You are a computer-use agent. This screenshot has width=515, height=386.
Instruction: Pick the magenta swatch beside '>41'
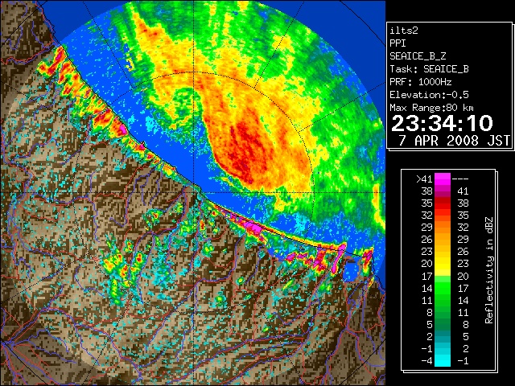(443, 179)
